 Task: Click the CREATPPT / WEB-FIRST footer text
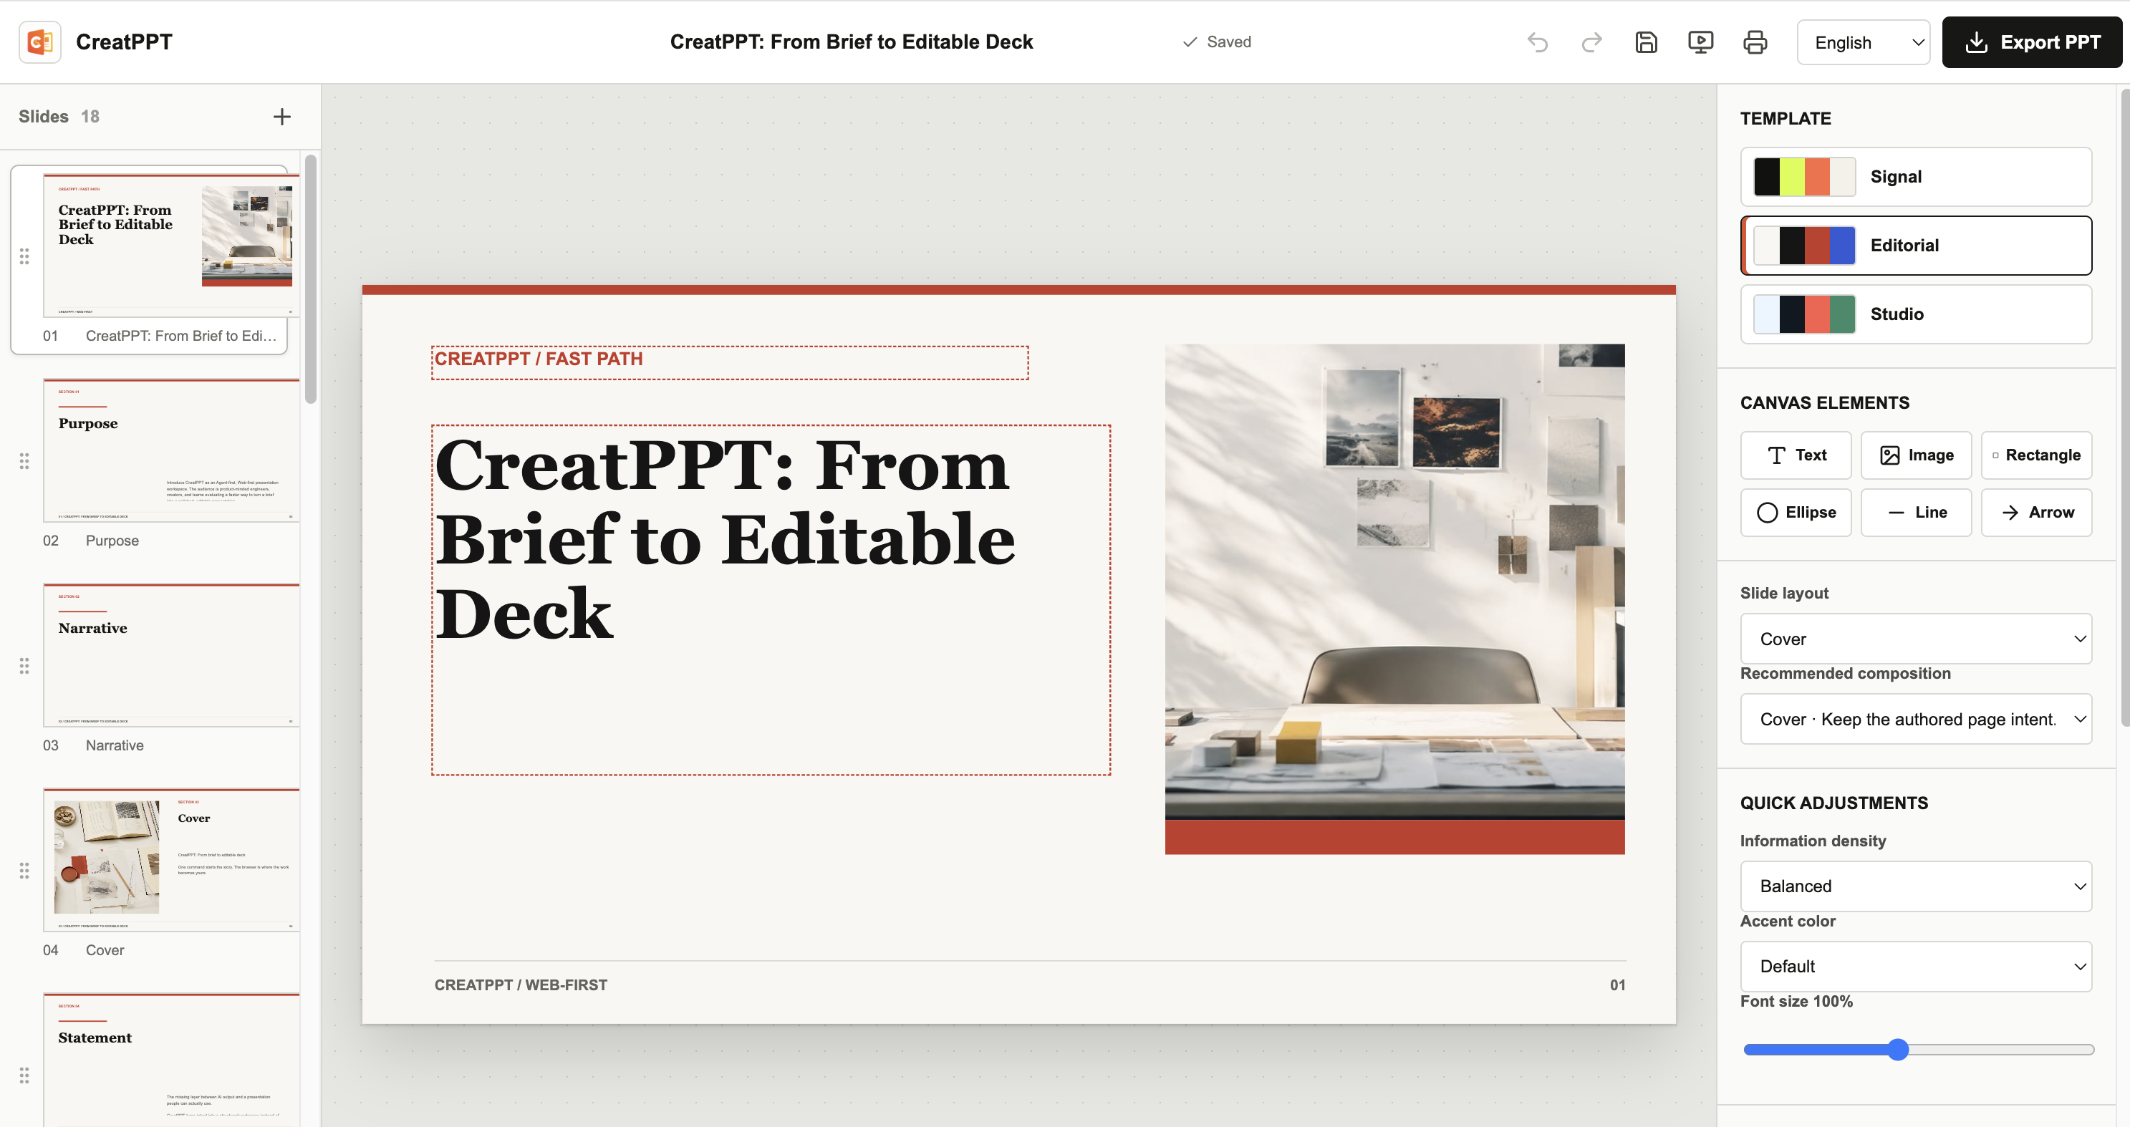point(521,985)
